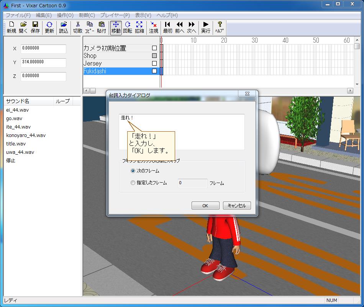Viewport: 364px width, 307px height.
Task: Select the 拡縮 (Scale) tool
Action: 139,27
